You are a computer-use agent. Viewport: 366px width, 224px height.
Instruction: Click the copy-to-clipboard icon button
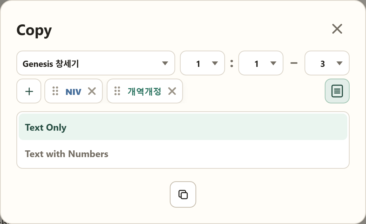183,194
